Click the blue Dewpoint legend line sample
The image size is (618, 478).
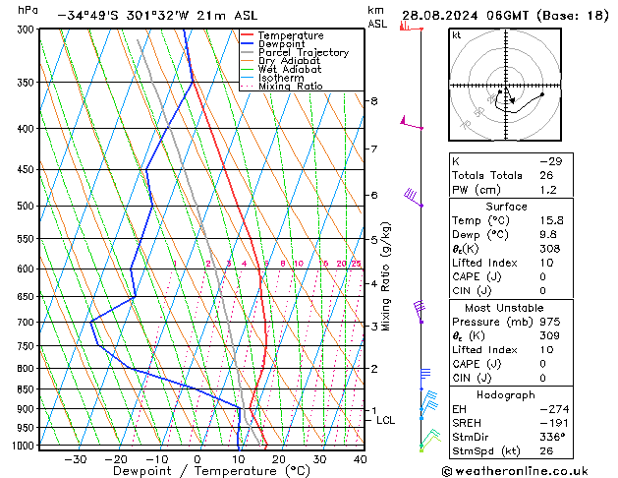[247, 44]
